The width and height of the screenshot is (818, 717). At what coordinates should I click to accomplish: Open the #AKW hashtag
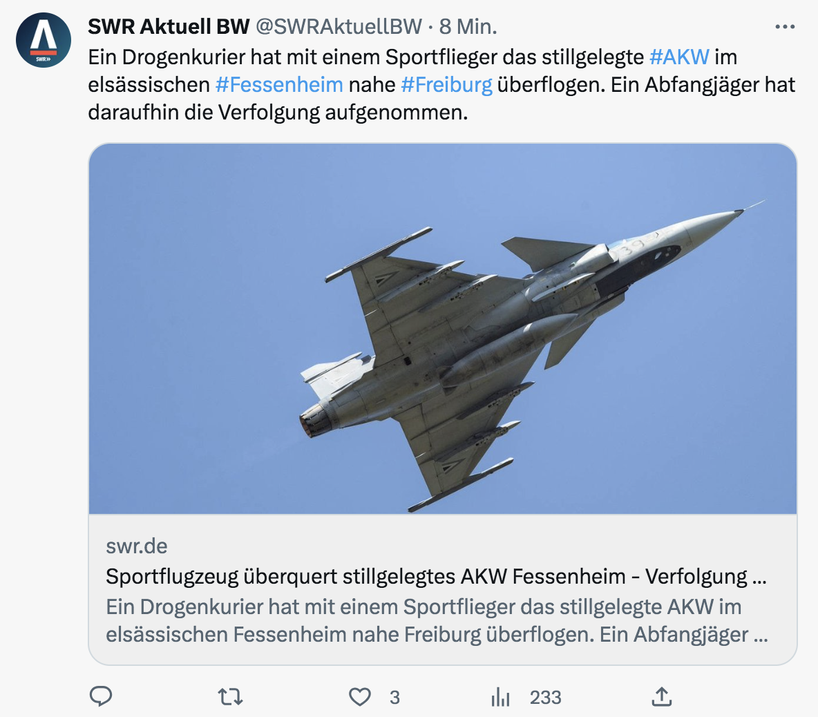pos(679,57)
